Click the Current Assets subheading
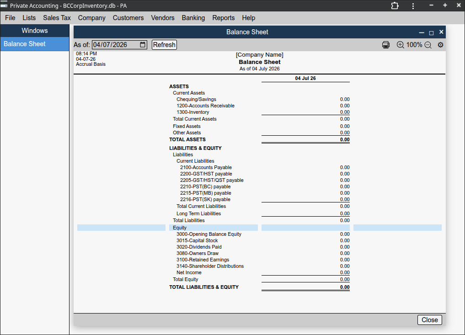Screen dimensions: 465x335 [x=189, y=93]
